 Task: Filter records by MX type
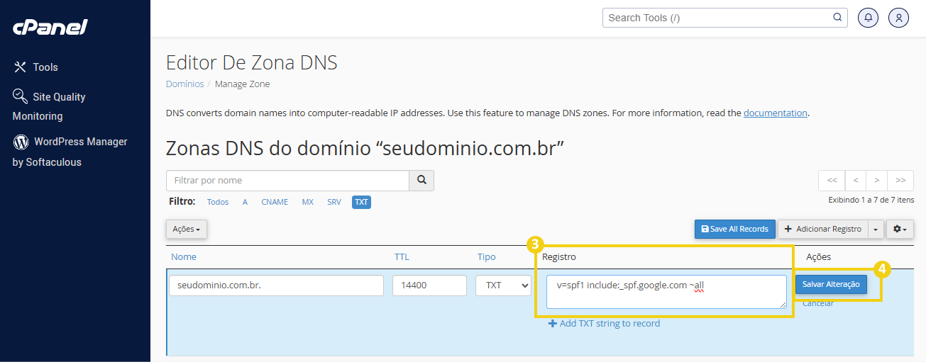pos(307,202)
